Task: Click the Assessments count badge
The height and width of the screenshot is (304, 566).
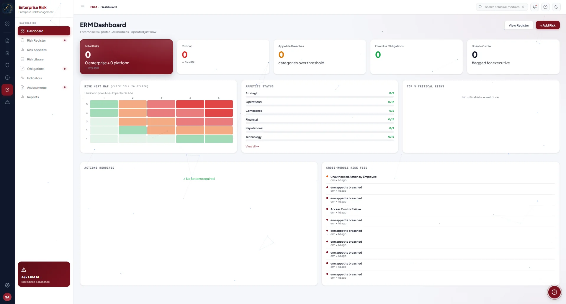Action: (x=65, y=88)
